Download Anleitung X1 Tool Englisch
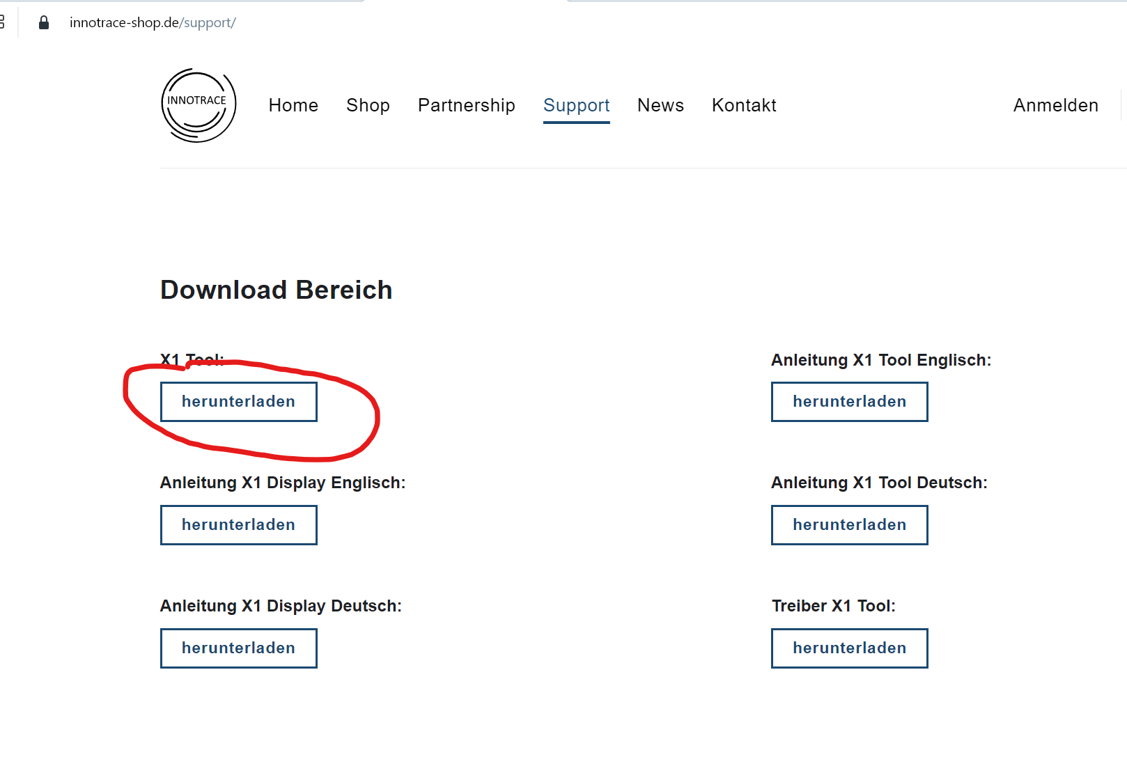The image size is (1127, 780). pyautogui.click(x=849, y=402)
